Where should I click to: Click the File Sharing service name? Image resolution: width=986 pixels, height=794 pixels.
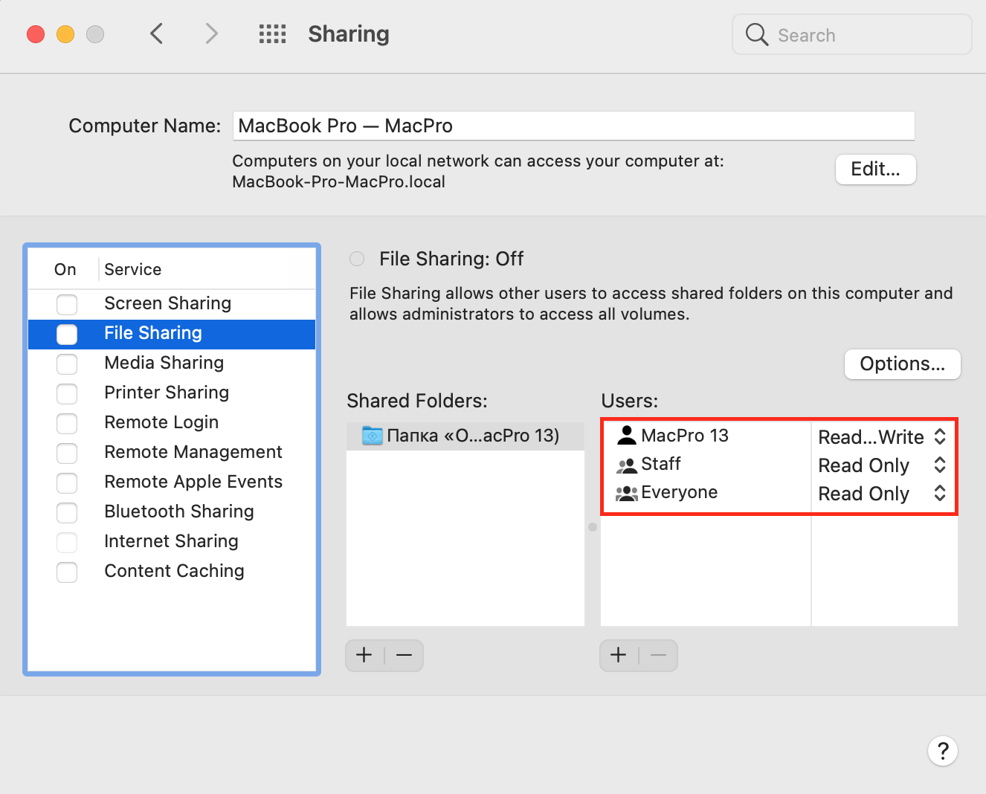click(153, 333)
